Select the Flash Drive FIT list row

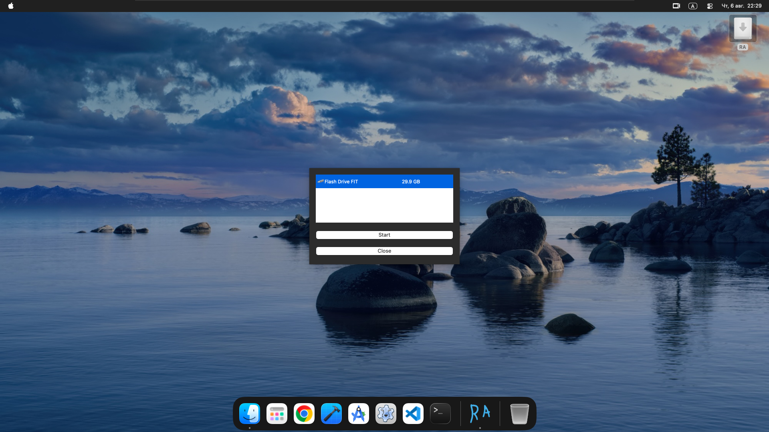(x=384, y=181)
